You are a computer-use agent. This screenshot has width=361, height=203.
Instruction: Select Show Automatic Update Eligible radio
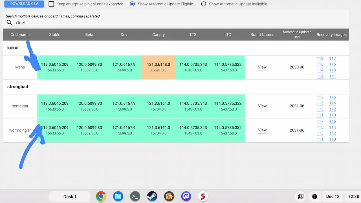[132, 4]
